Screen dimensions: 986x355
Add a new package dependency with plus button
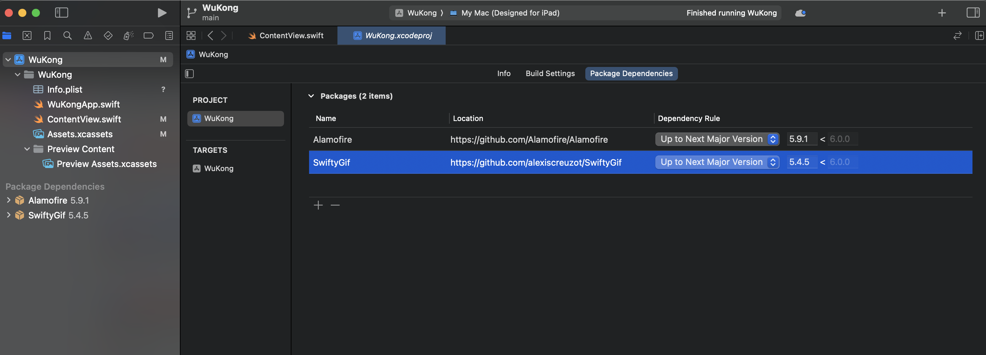tap(318, 205)
